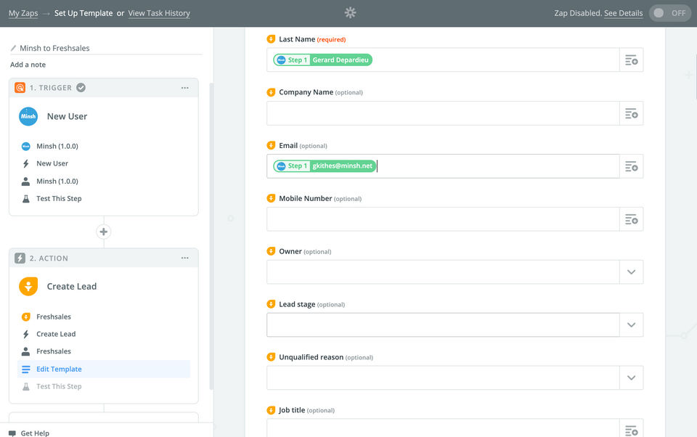Screen dimensions: 697x437
Task: Open Edit Template step
Action: [104, 369]
